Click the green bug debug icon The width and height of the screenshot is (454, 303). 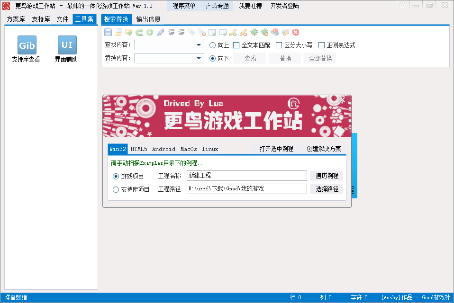point(254,32)
